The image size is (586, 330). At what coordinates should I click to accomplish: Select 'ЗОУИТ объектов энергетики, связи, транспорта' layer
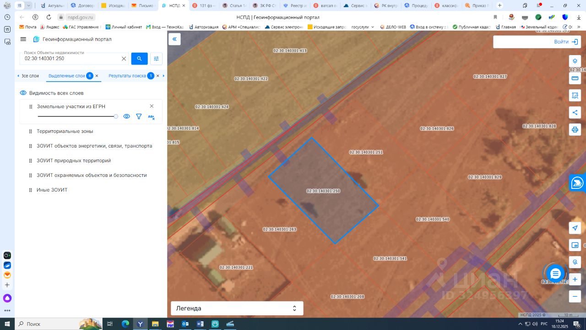tap(94, 146)
